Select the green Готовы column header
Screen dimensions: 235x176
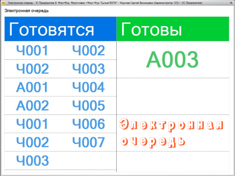pyautogui.click(x=173, y=29)
